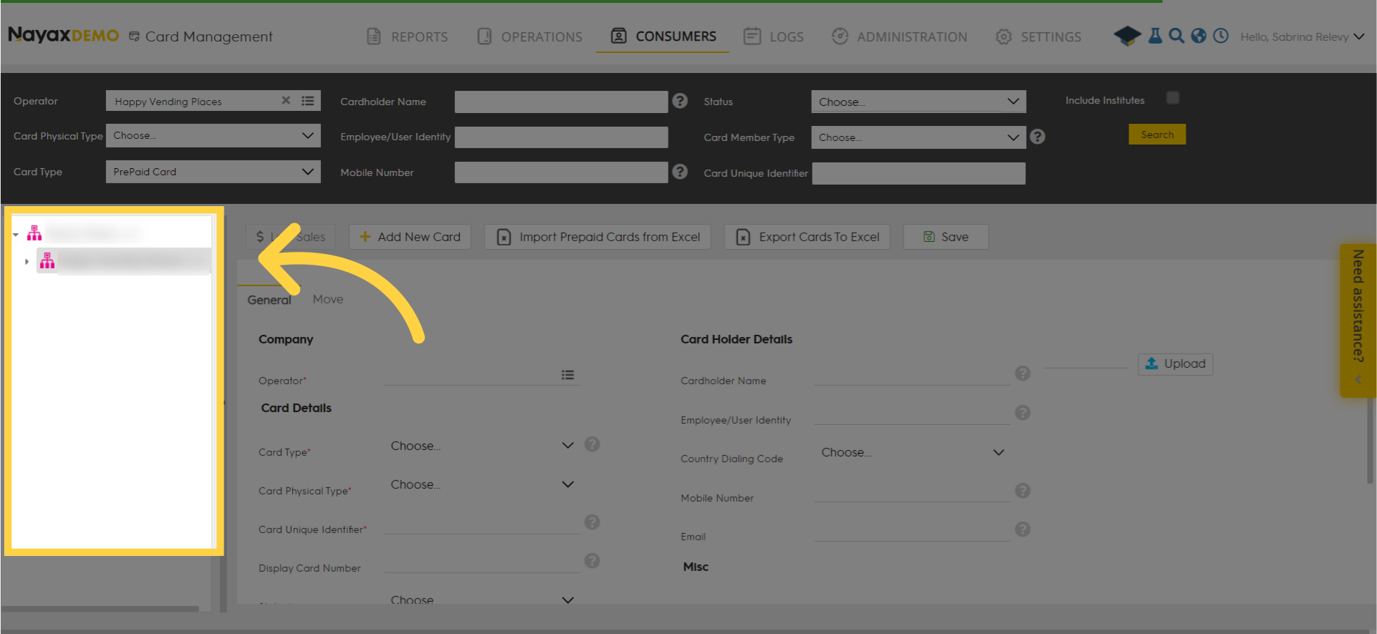Click the Mobile Number filter input

click(561, 172)
